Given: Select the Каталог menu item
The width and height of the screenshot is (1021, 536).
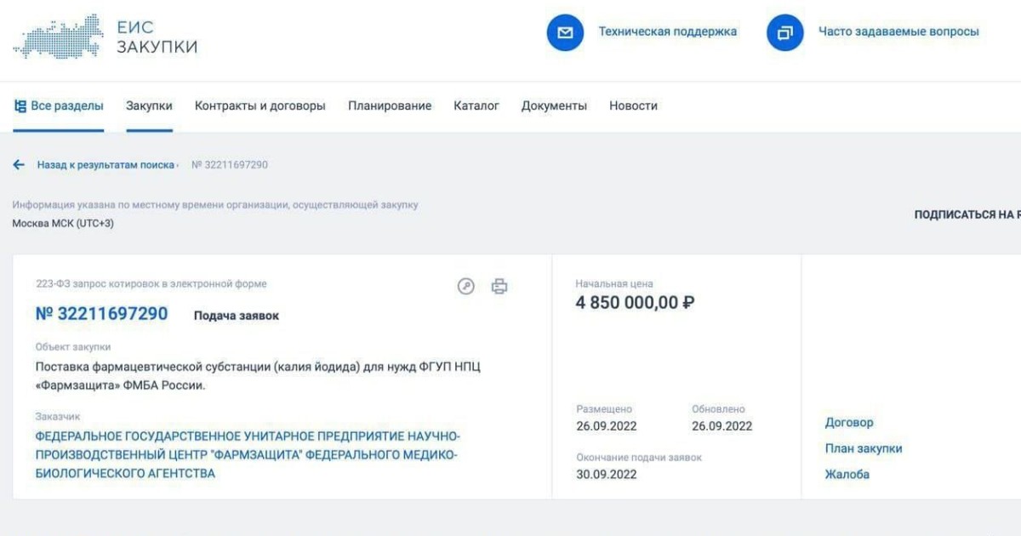Looking at the screenshot, I should pos(476,106).
